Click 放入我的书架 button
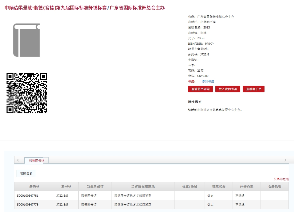This screenshot has width=294, height=212. (x=228, y=89)
